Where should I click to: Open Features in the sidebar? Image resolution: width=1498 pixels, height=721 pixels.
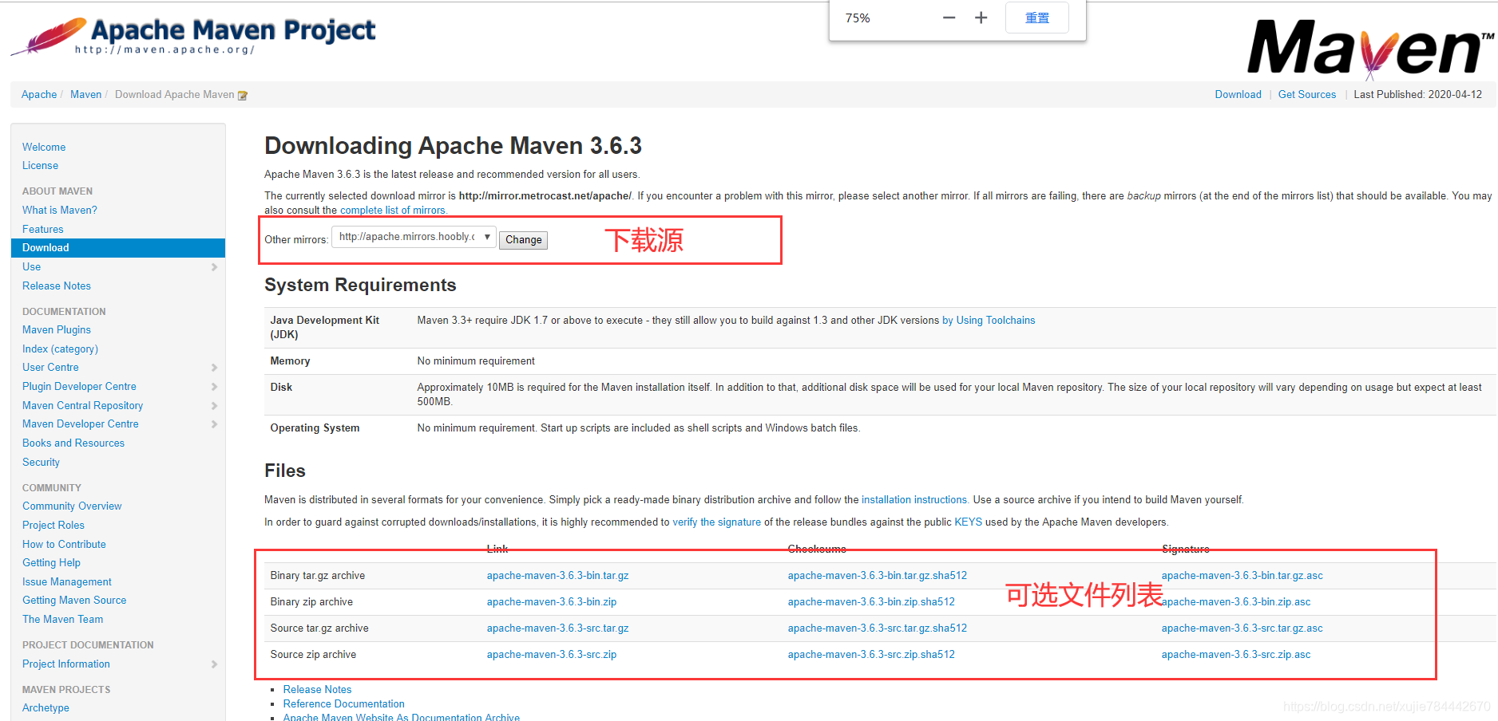(42, 230)
